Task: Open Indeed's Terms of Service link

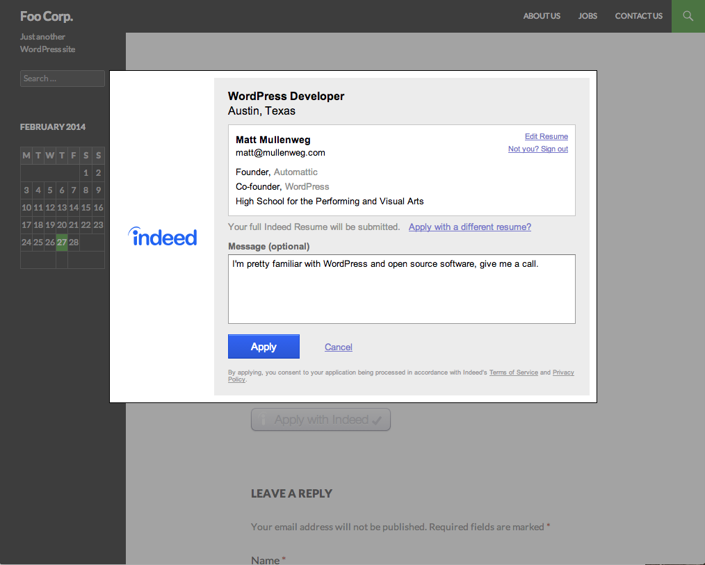Action: pos(514,372)
